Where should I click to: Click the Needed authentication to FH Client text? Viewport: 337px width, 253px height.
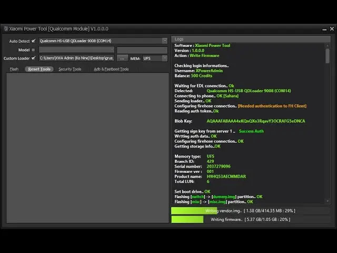(272, 106)
